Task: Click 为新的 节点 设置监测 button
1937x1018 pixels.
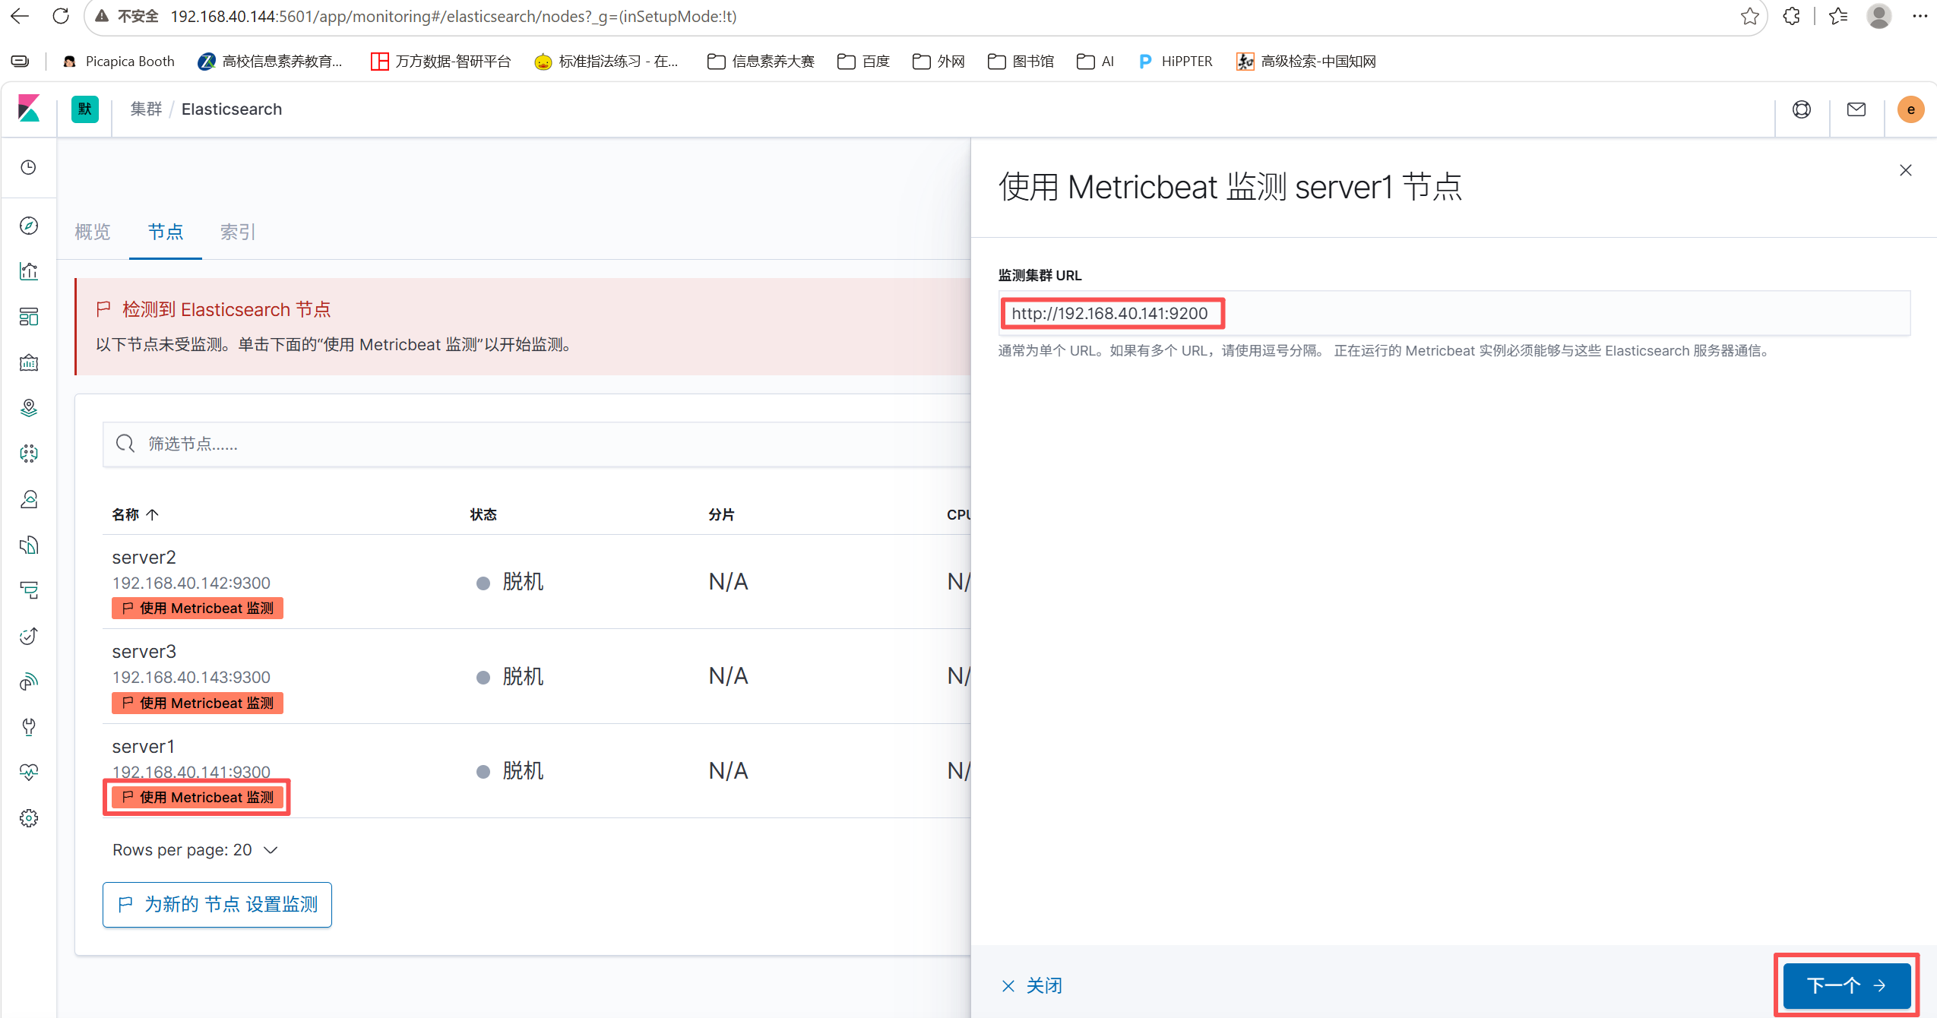Action: 217,904
